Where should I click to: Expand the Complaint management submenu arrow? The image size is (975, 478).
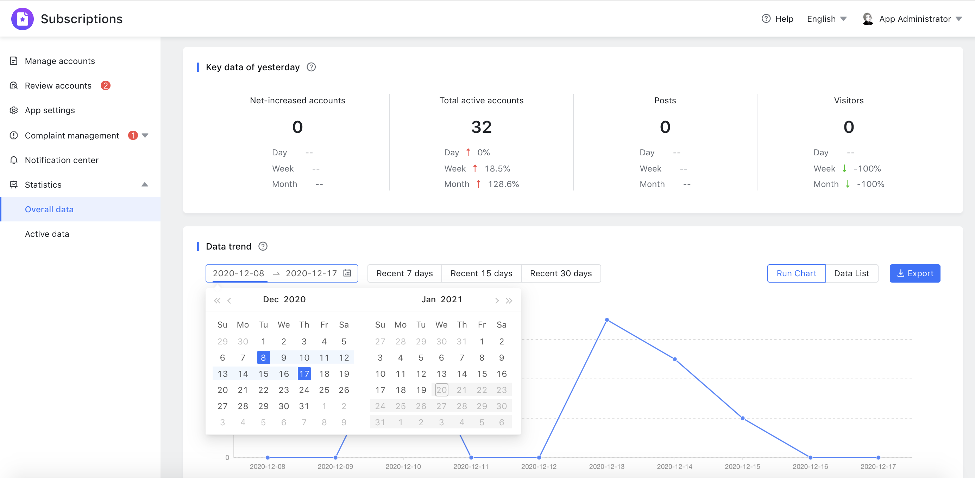point(145,135)
